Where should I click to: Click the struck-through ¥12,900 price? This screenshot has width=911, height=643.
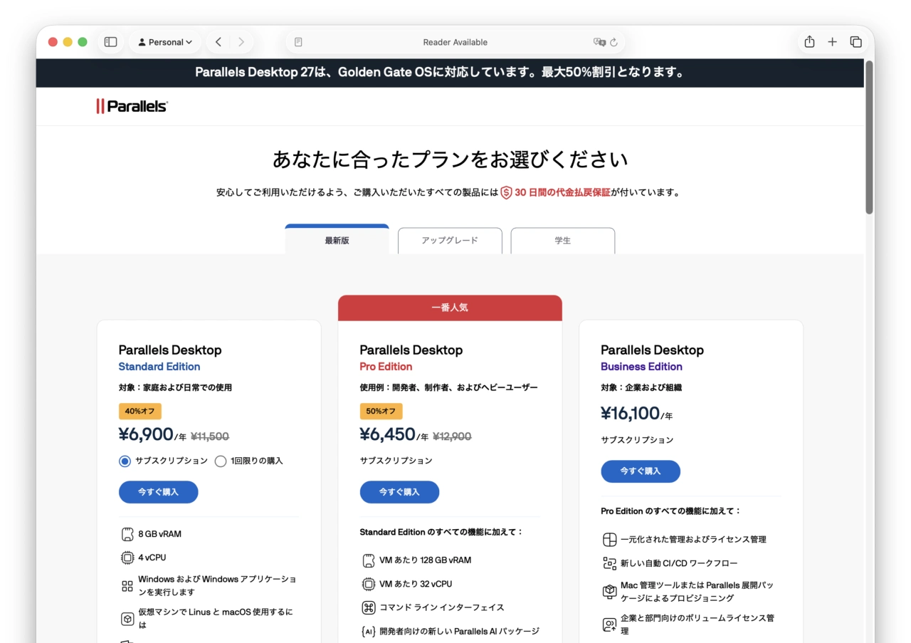pyautogui.click(x=452, y=436)
